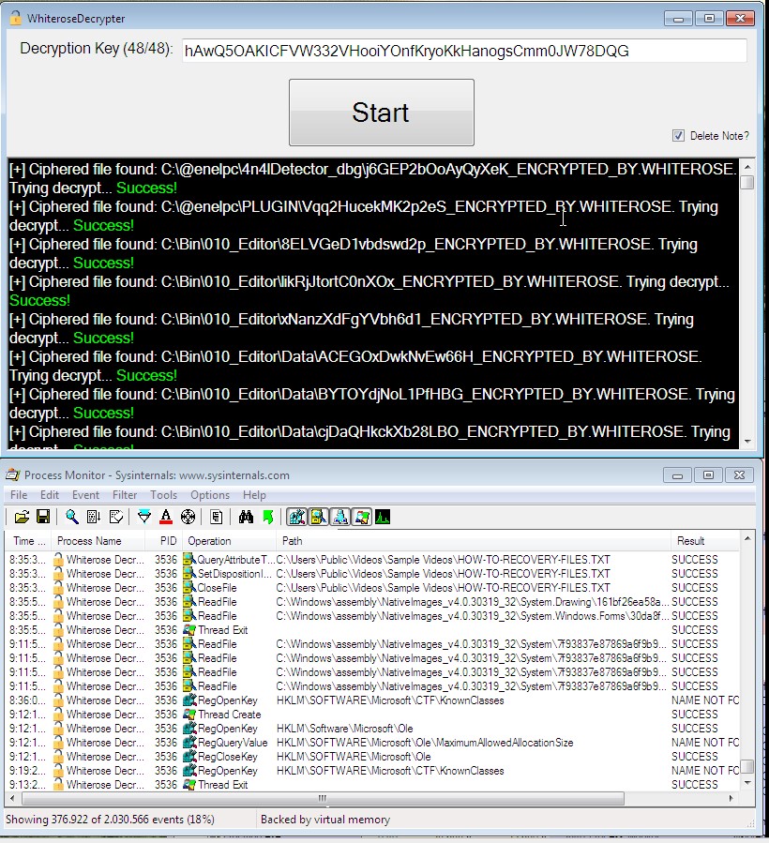This screenshot has width=769, height=843.
Task: Clear the event display icon
Action: (x=115, y=518)
